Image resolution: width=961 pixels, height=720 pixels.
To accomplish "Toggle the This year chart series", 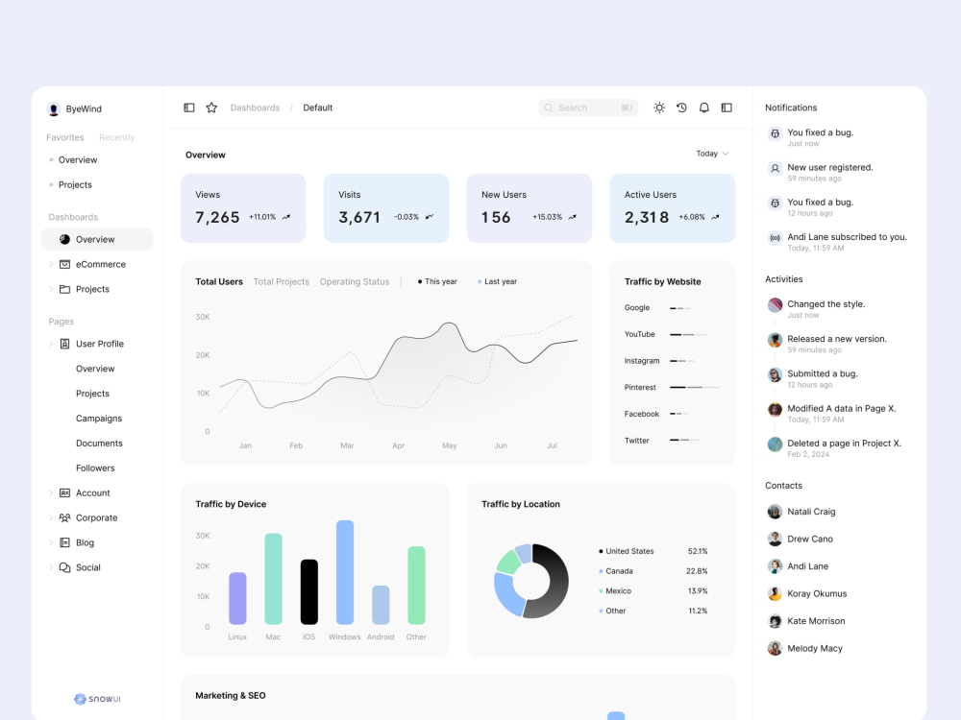I will tap(437, 281).
